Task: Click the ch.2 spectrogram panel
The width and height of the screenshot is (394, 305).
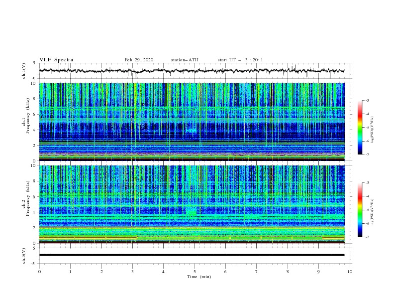Action: [x=192, y=204]
